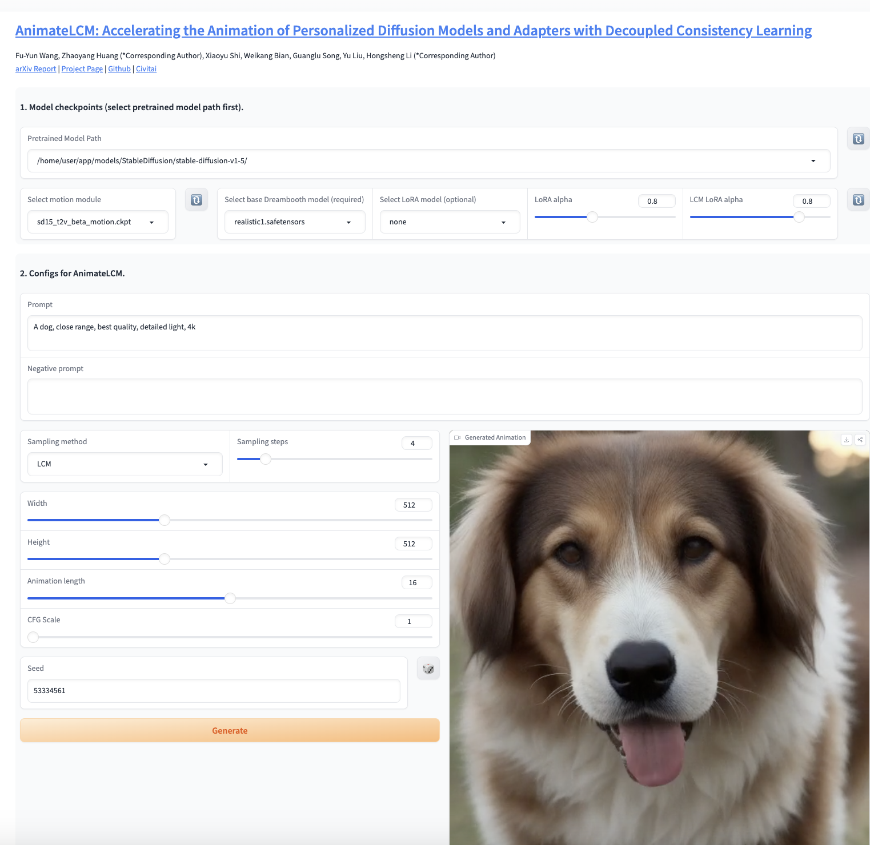Refresh the motion module list
The width and height of the screenshot is (870, 845).
point(197,200)
